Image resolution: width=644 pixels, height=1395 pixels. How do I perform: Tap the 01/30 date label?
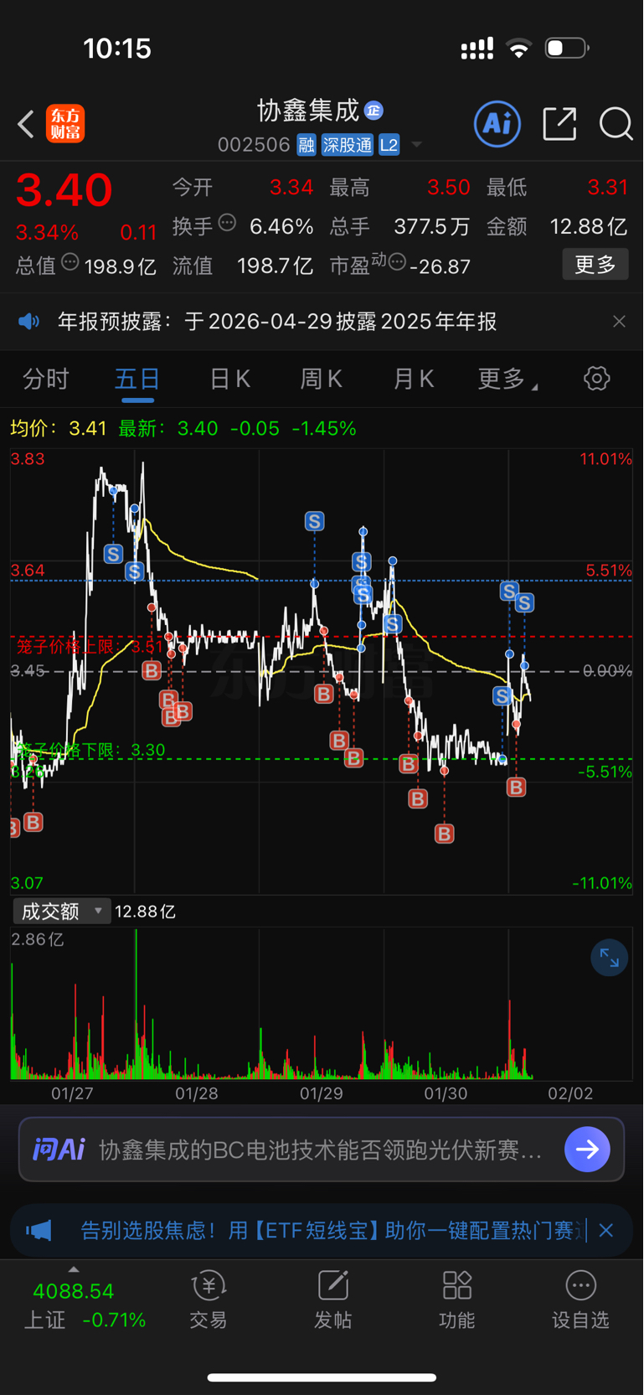tap(446, 1093)
